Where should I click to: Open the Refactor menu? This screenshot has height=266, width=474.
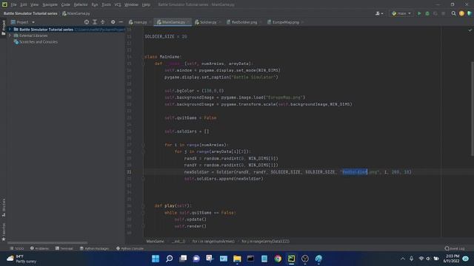point(81,5)
